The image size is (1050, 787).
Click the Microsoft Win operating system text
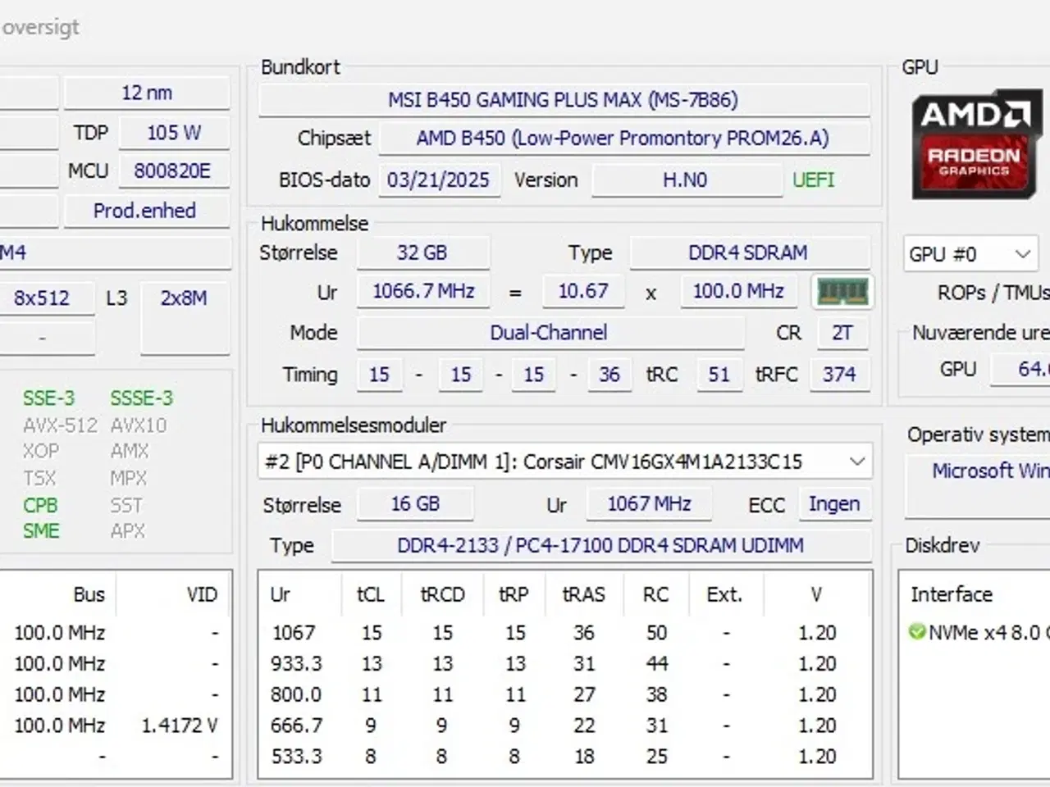pos(990,471)
